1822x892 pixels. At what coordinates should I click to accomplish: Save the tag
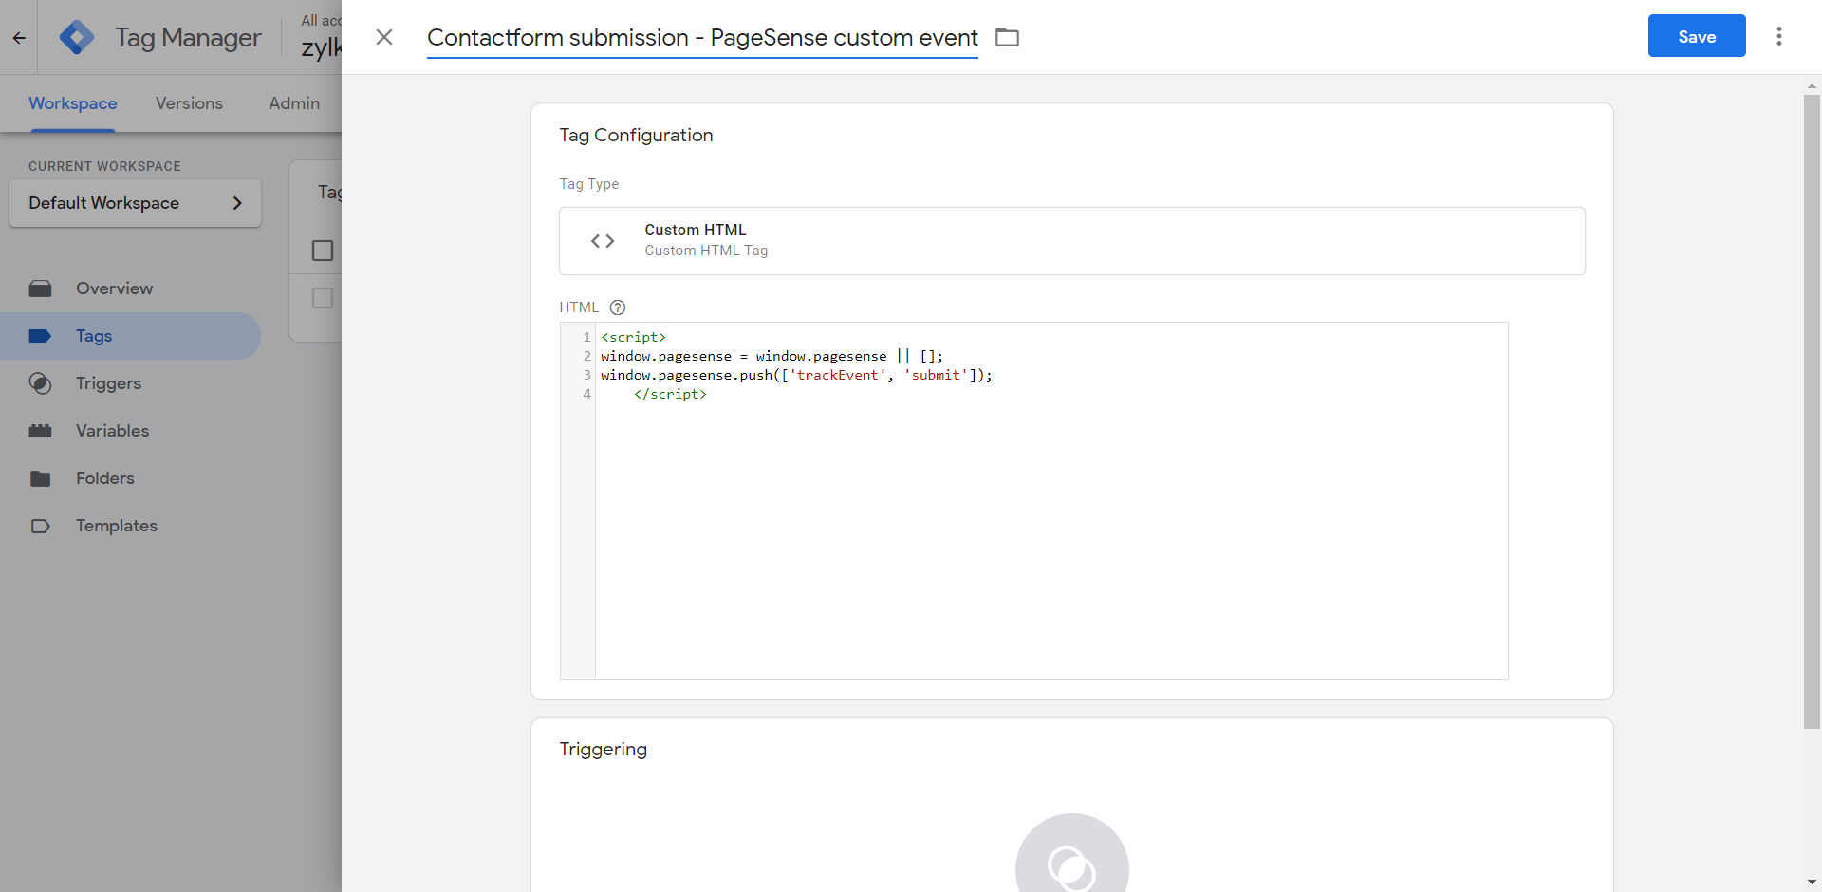pyautogui.click(x=1697, y=36)
